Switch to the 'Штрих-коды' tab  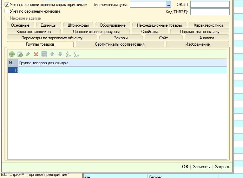click(x=78, y=25)
